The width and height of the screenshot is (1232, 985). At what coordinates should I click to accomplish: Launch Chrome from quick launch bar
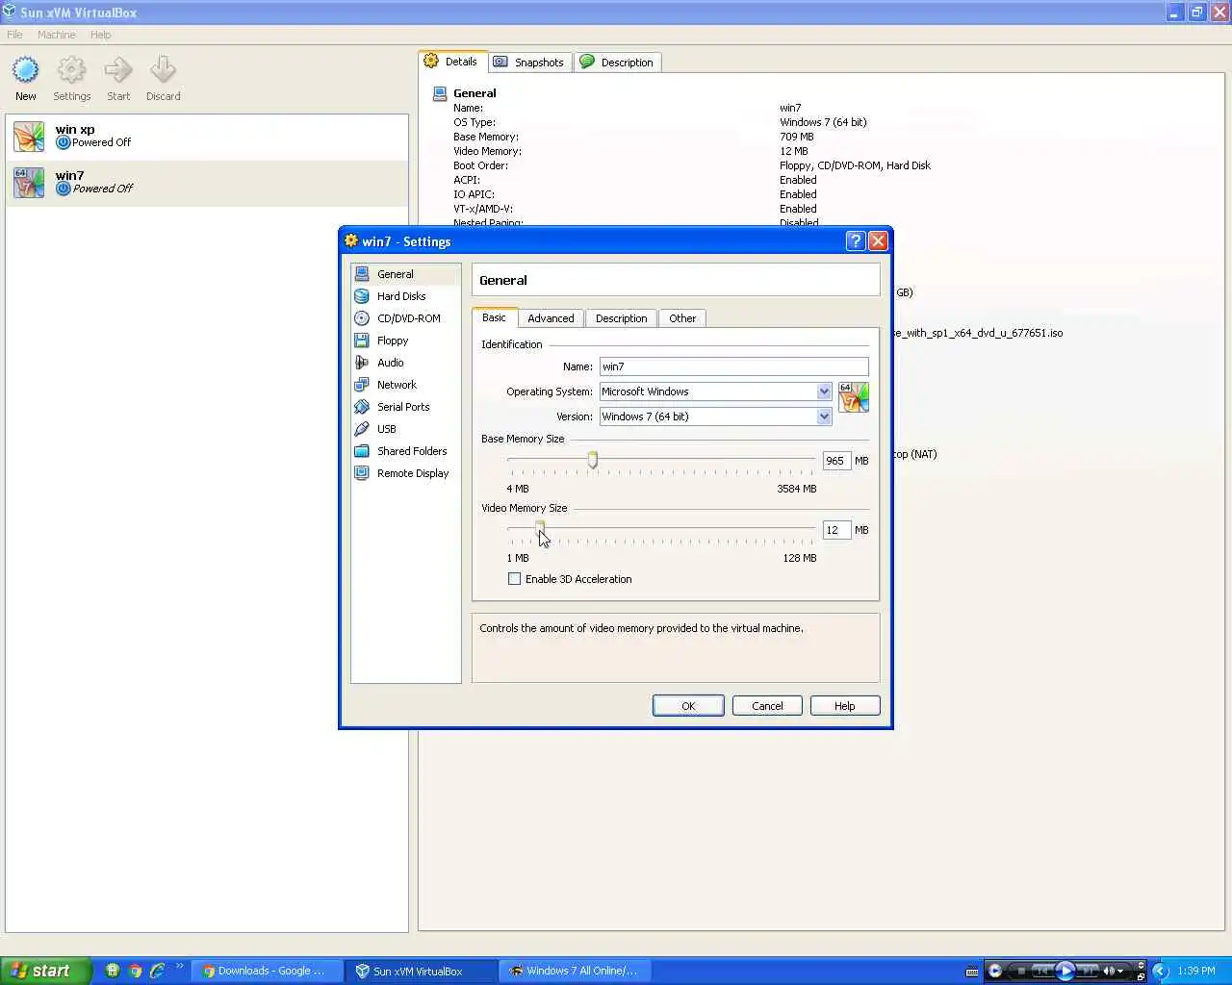pos(135,971)
